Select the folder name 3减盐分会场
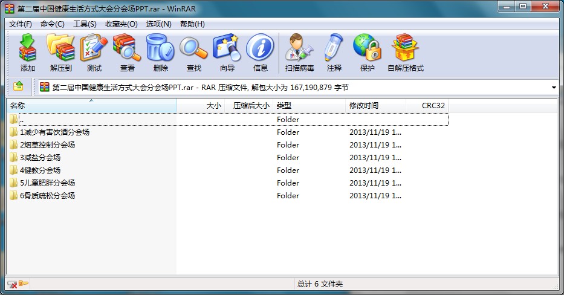Image resolution: width=564 pixels, height=295 pixels. point(41,158)
